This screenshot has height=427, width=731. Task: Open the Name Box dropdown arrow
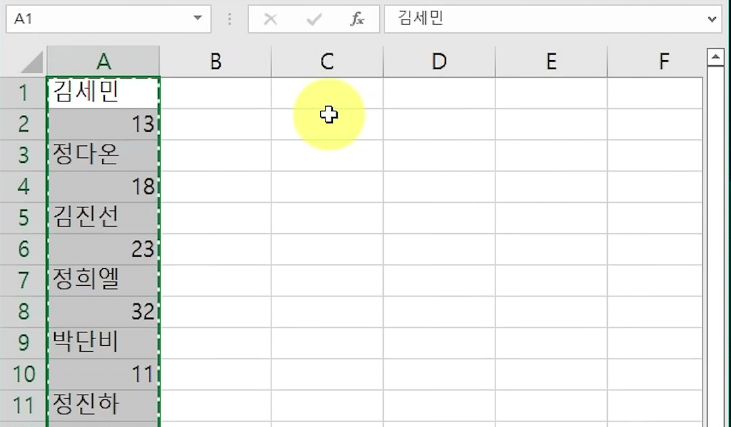pos(198,18)
